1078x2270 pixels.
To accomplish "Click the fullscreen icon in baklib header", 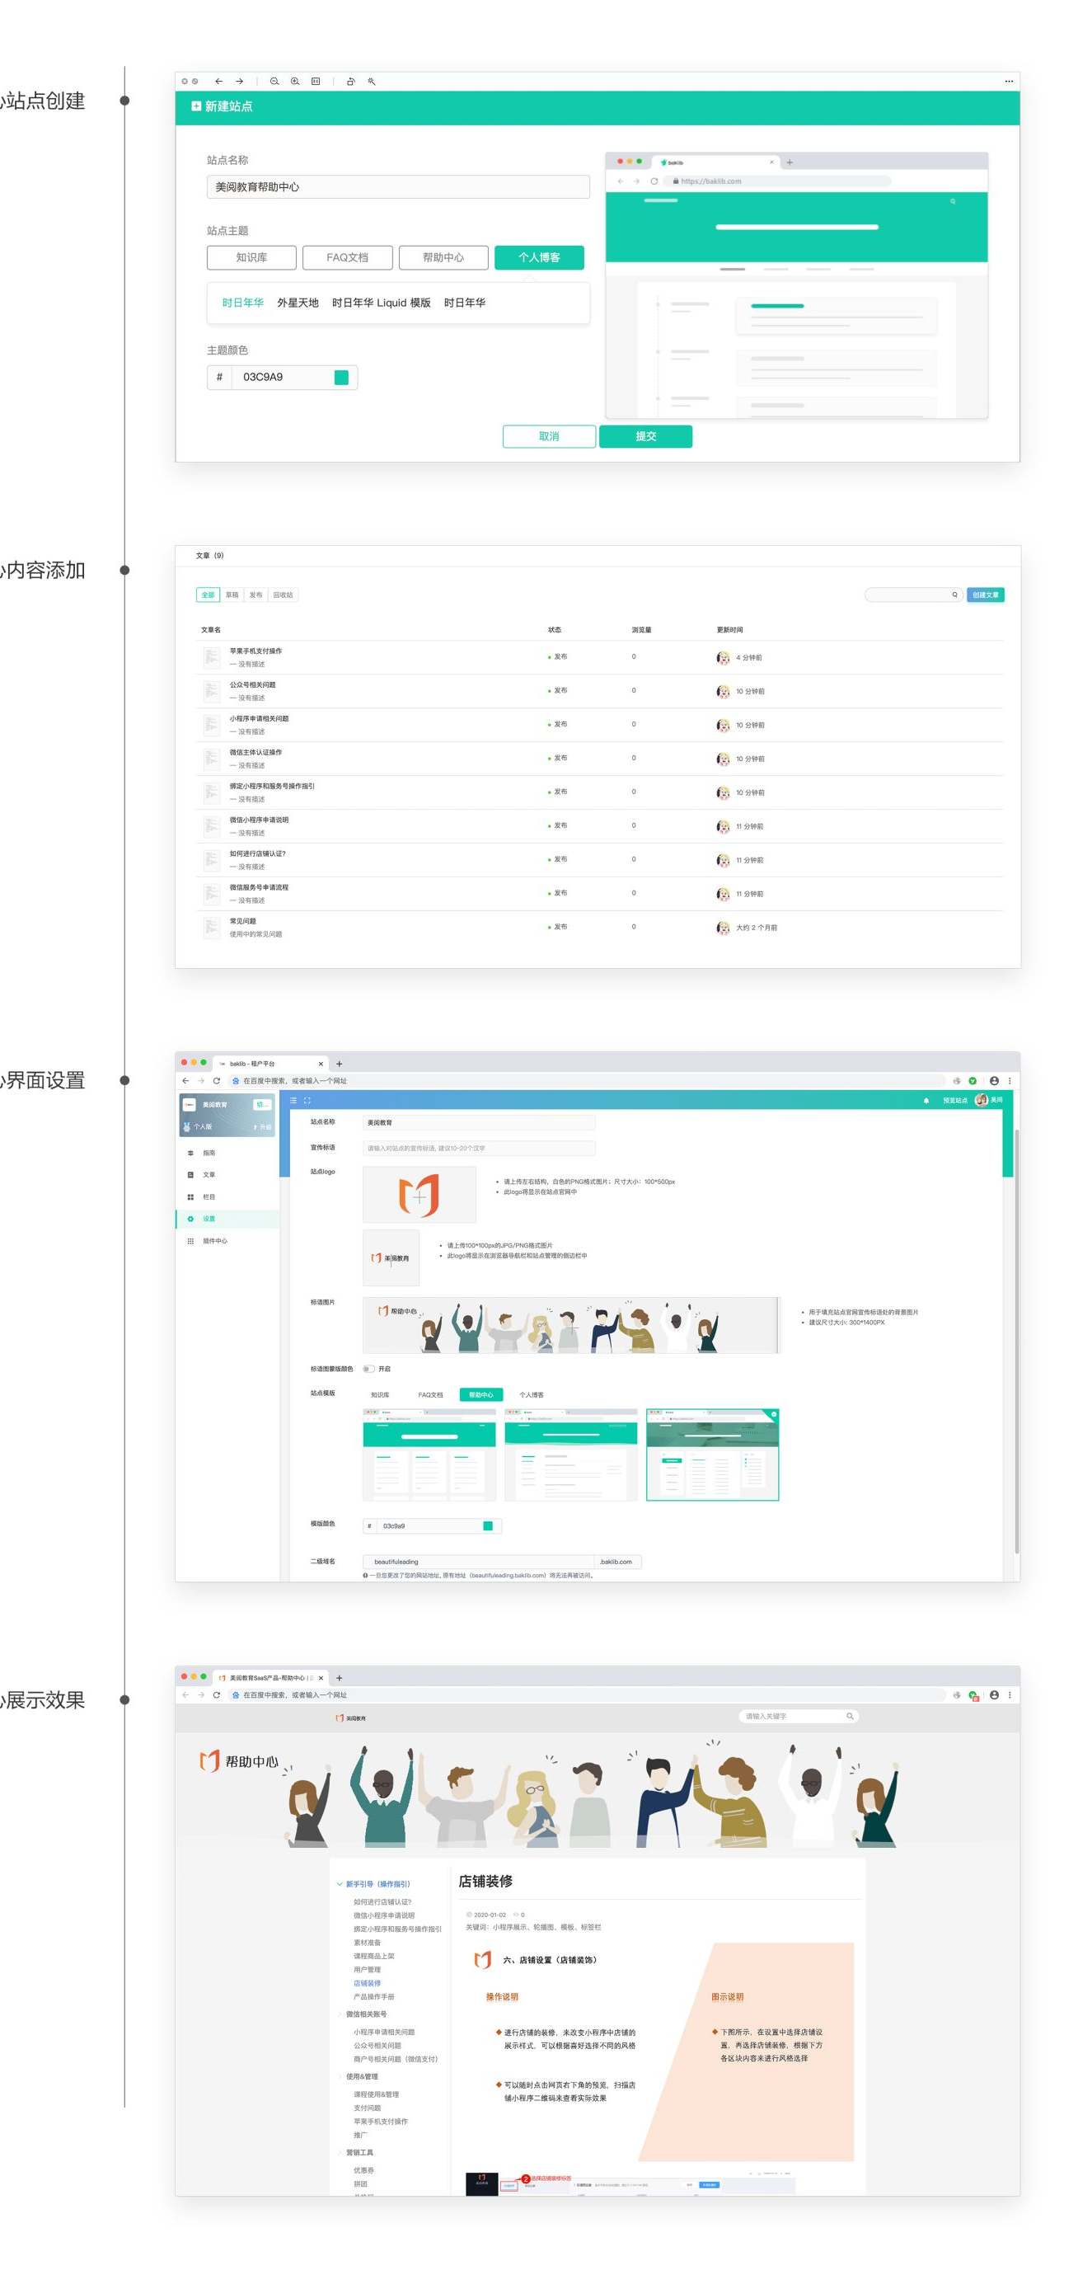I will tap(307, 1100).
